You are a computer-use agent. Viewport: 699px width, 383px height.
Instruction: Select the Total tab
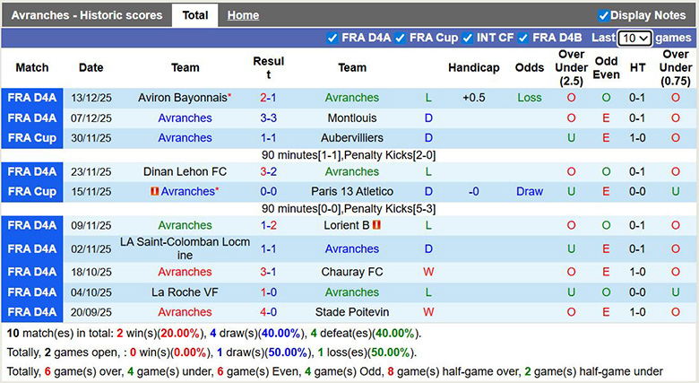coord(194,15)
